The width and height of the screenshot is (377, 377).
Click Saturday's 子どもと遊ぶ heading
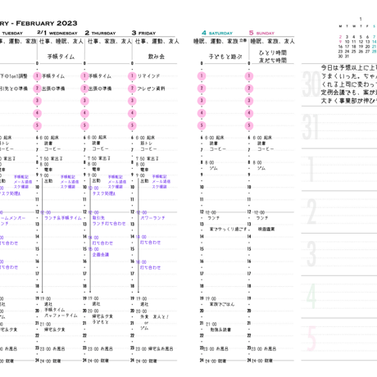[x=225, y=57]
